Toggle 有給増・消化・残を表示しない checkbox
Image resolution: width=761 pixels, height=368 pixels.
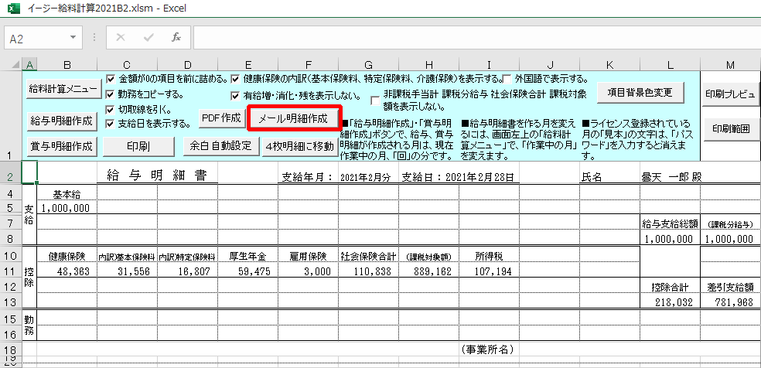tap(236, 96)
